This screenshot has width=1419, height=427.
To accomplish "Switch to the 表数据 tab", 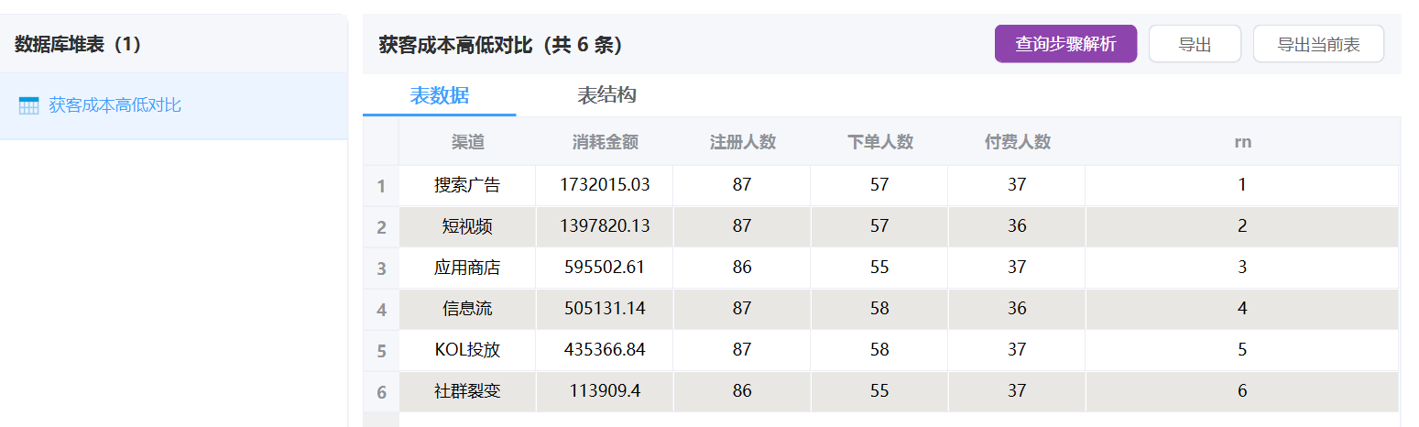I will [x=439, y=95].
